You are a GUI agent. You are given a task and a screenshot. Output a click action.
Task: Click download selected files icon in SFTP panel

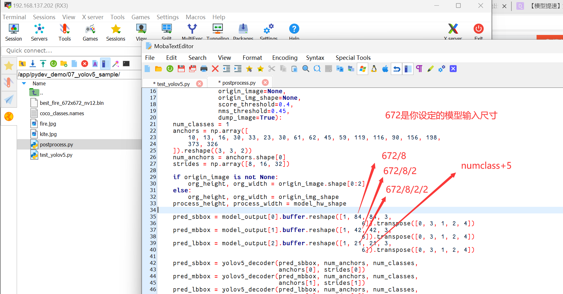click(33, 64)
